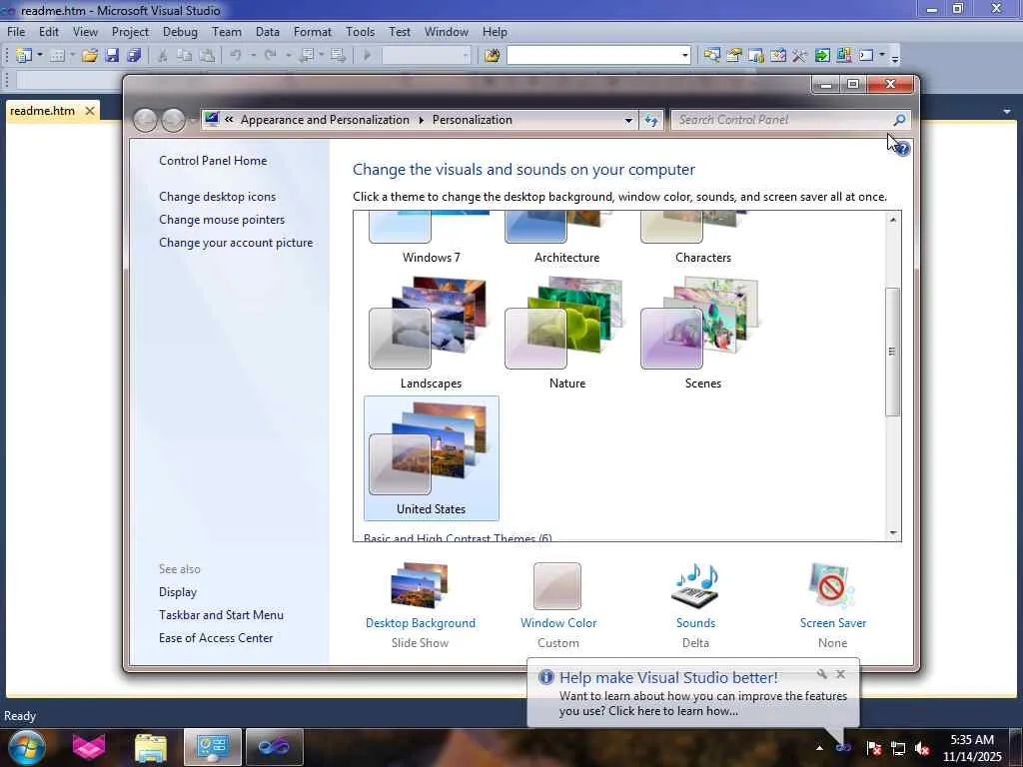1023x767 pixels.
Task: Open the Solution Configurations dropdown
Action: pyautogui.click(x=466, y=56)
